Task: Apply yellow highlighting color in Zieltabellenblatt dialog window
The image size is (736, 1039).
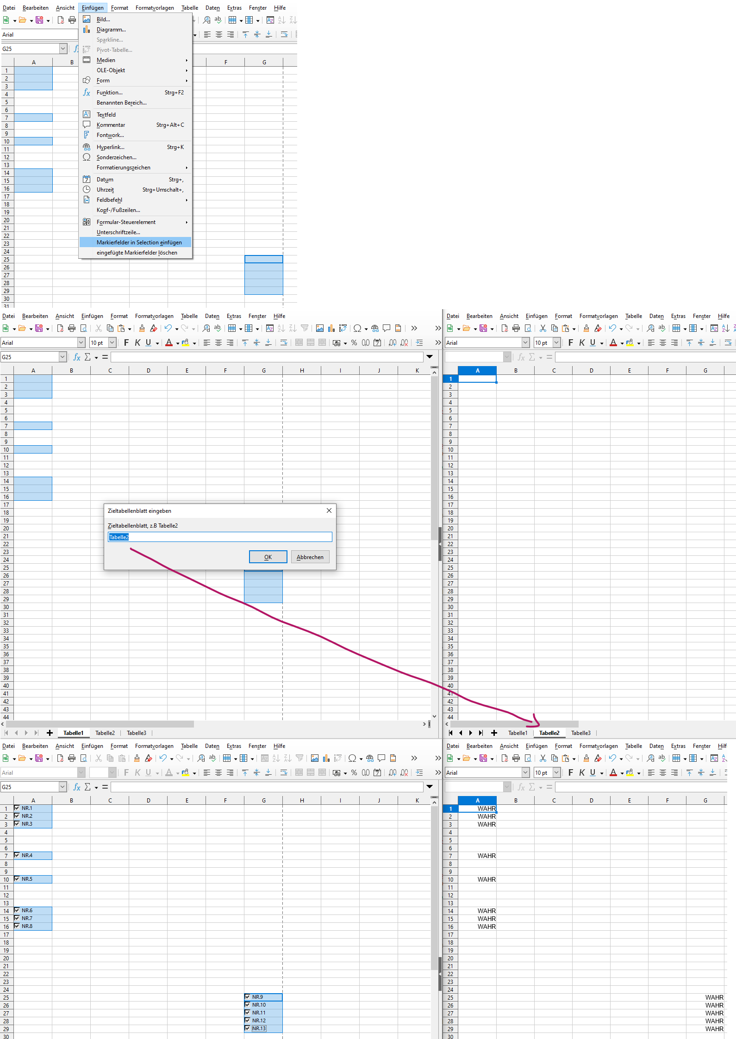Action: tap(185, 342)
